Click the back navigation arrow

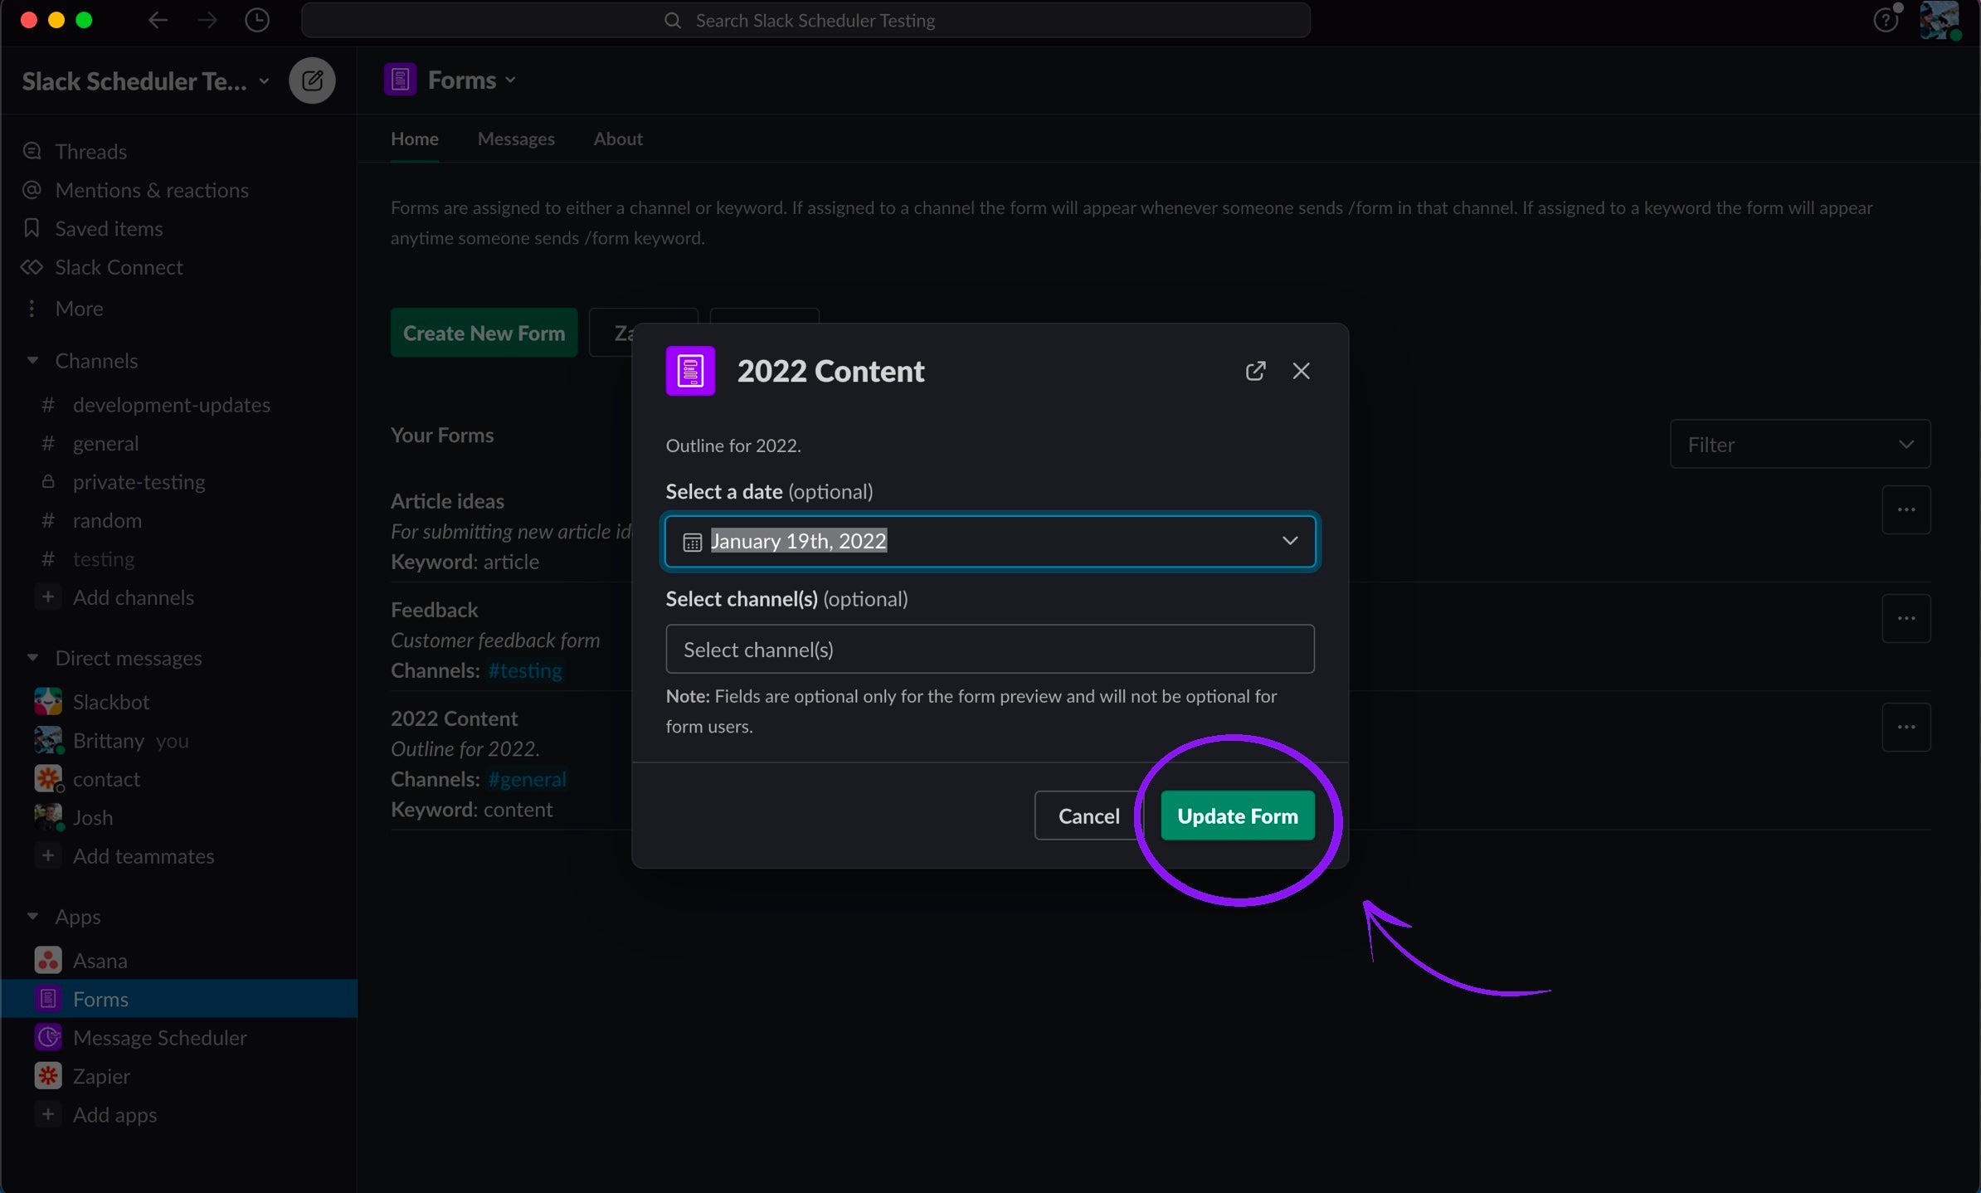(158, 20)
